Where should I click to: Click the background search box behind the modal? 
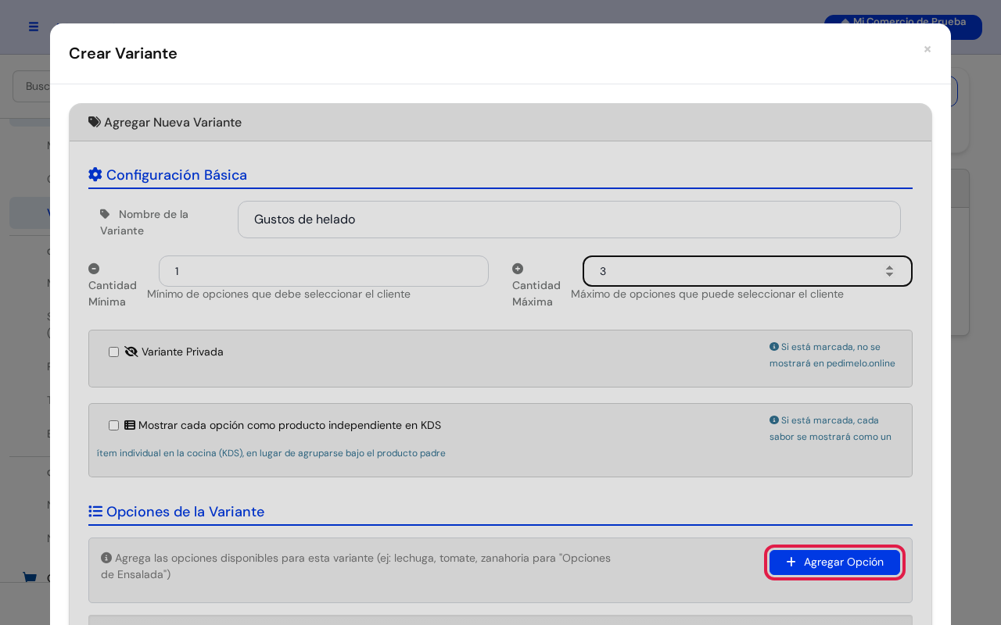31,86
